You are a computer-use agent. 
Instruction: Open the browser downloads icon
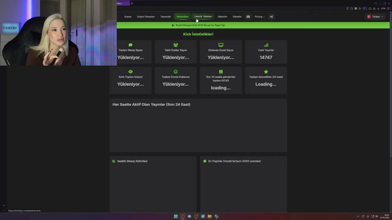pos(378,9)
